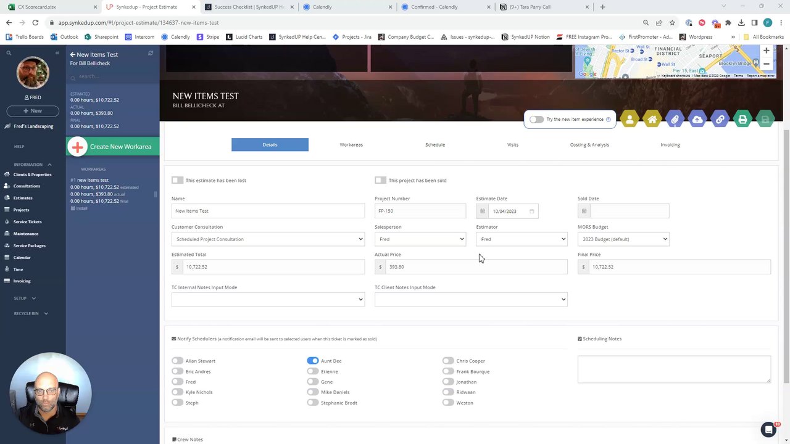This screenshot has height=444, width=790.
Task: Open the Customer Consultation dropdown
Action: pyautogui.click(x=268, y=239)
